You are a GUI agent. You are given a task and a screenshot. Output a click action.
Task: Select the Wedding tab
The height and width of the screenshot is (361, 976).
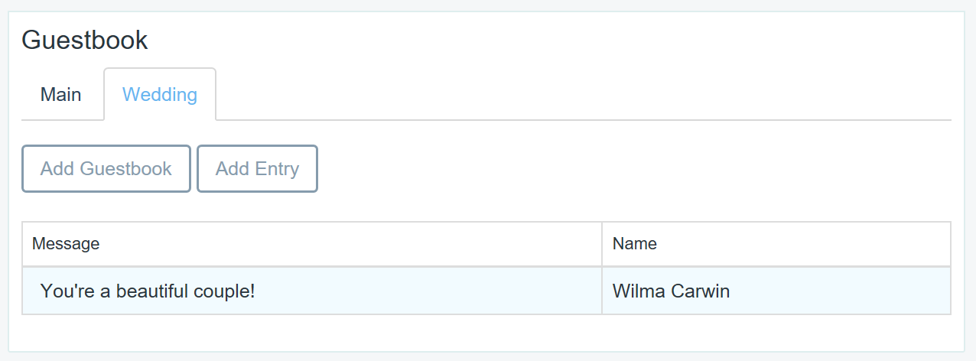click(x=160, y=95)
